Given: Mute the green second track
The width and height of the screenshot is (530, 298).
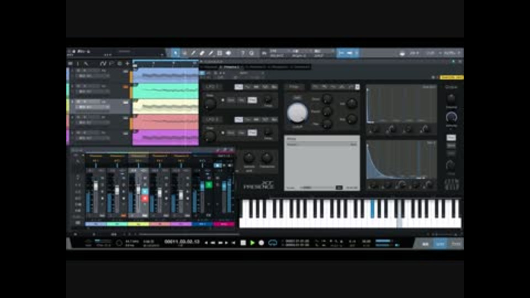Looking at the screenshot, I should (x=78, y=87).
